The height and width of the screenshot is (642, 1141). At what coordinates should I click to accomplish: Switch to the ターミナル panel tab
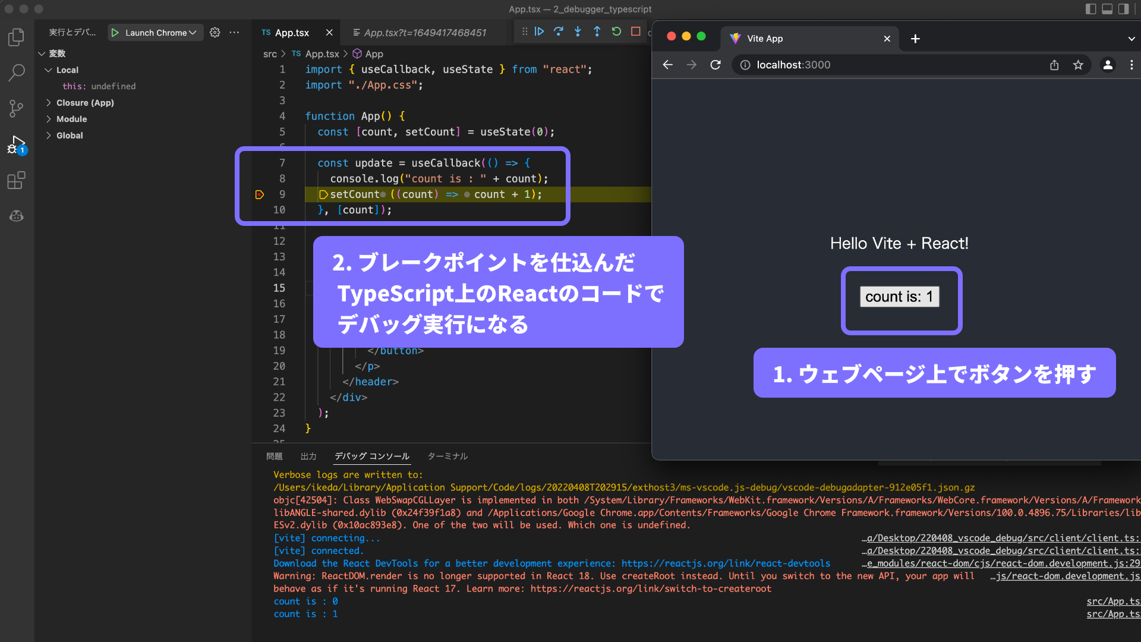point(447,456)
